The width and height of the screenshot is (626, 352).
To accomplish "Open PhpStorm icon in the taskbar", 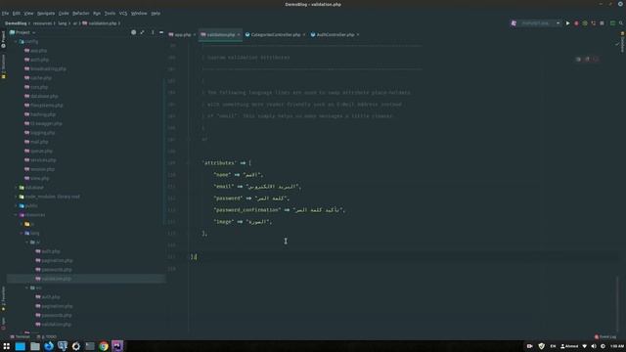I will click(x=117, y=346).
